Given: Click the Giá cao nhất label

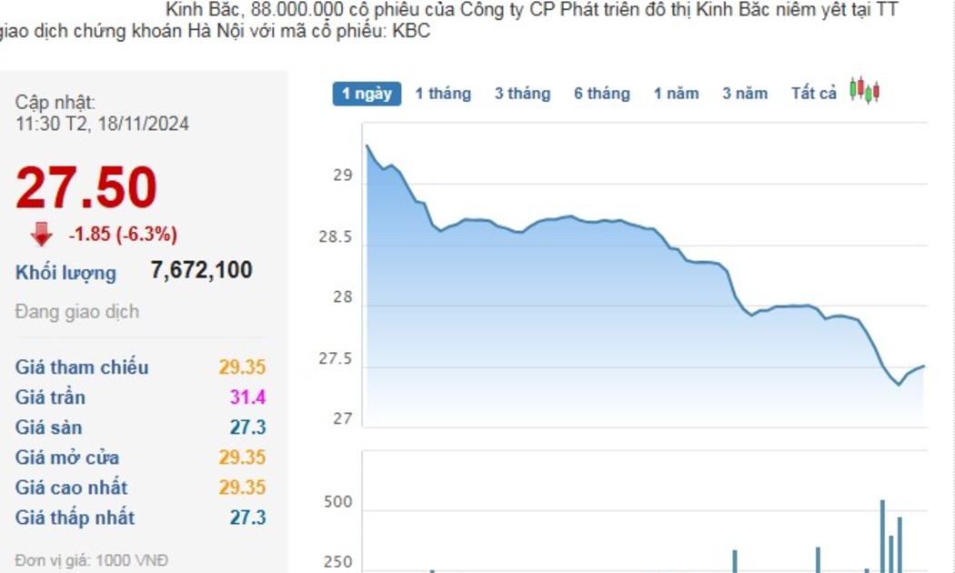Looking at the screenshot, I should click(x=71, y=488).
